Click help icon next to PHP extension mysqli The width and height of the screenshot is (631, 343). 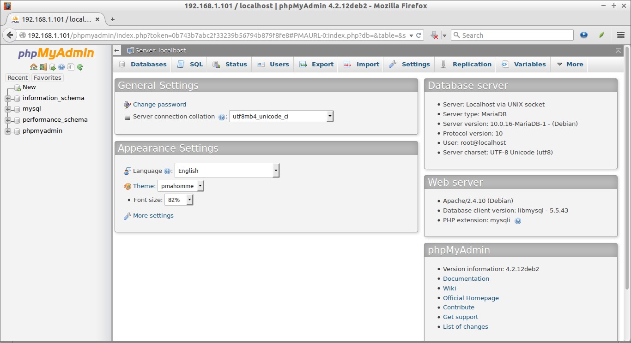[x=518, y=221]
